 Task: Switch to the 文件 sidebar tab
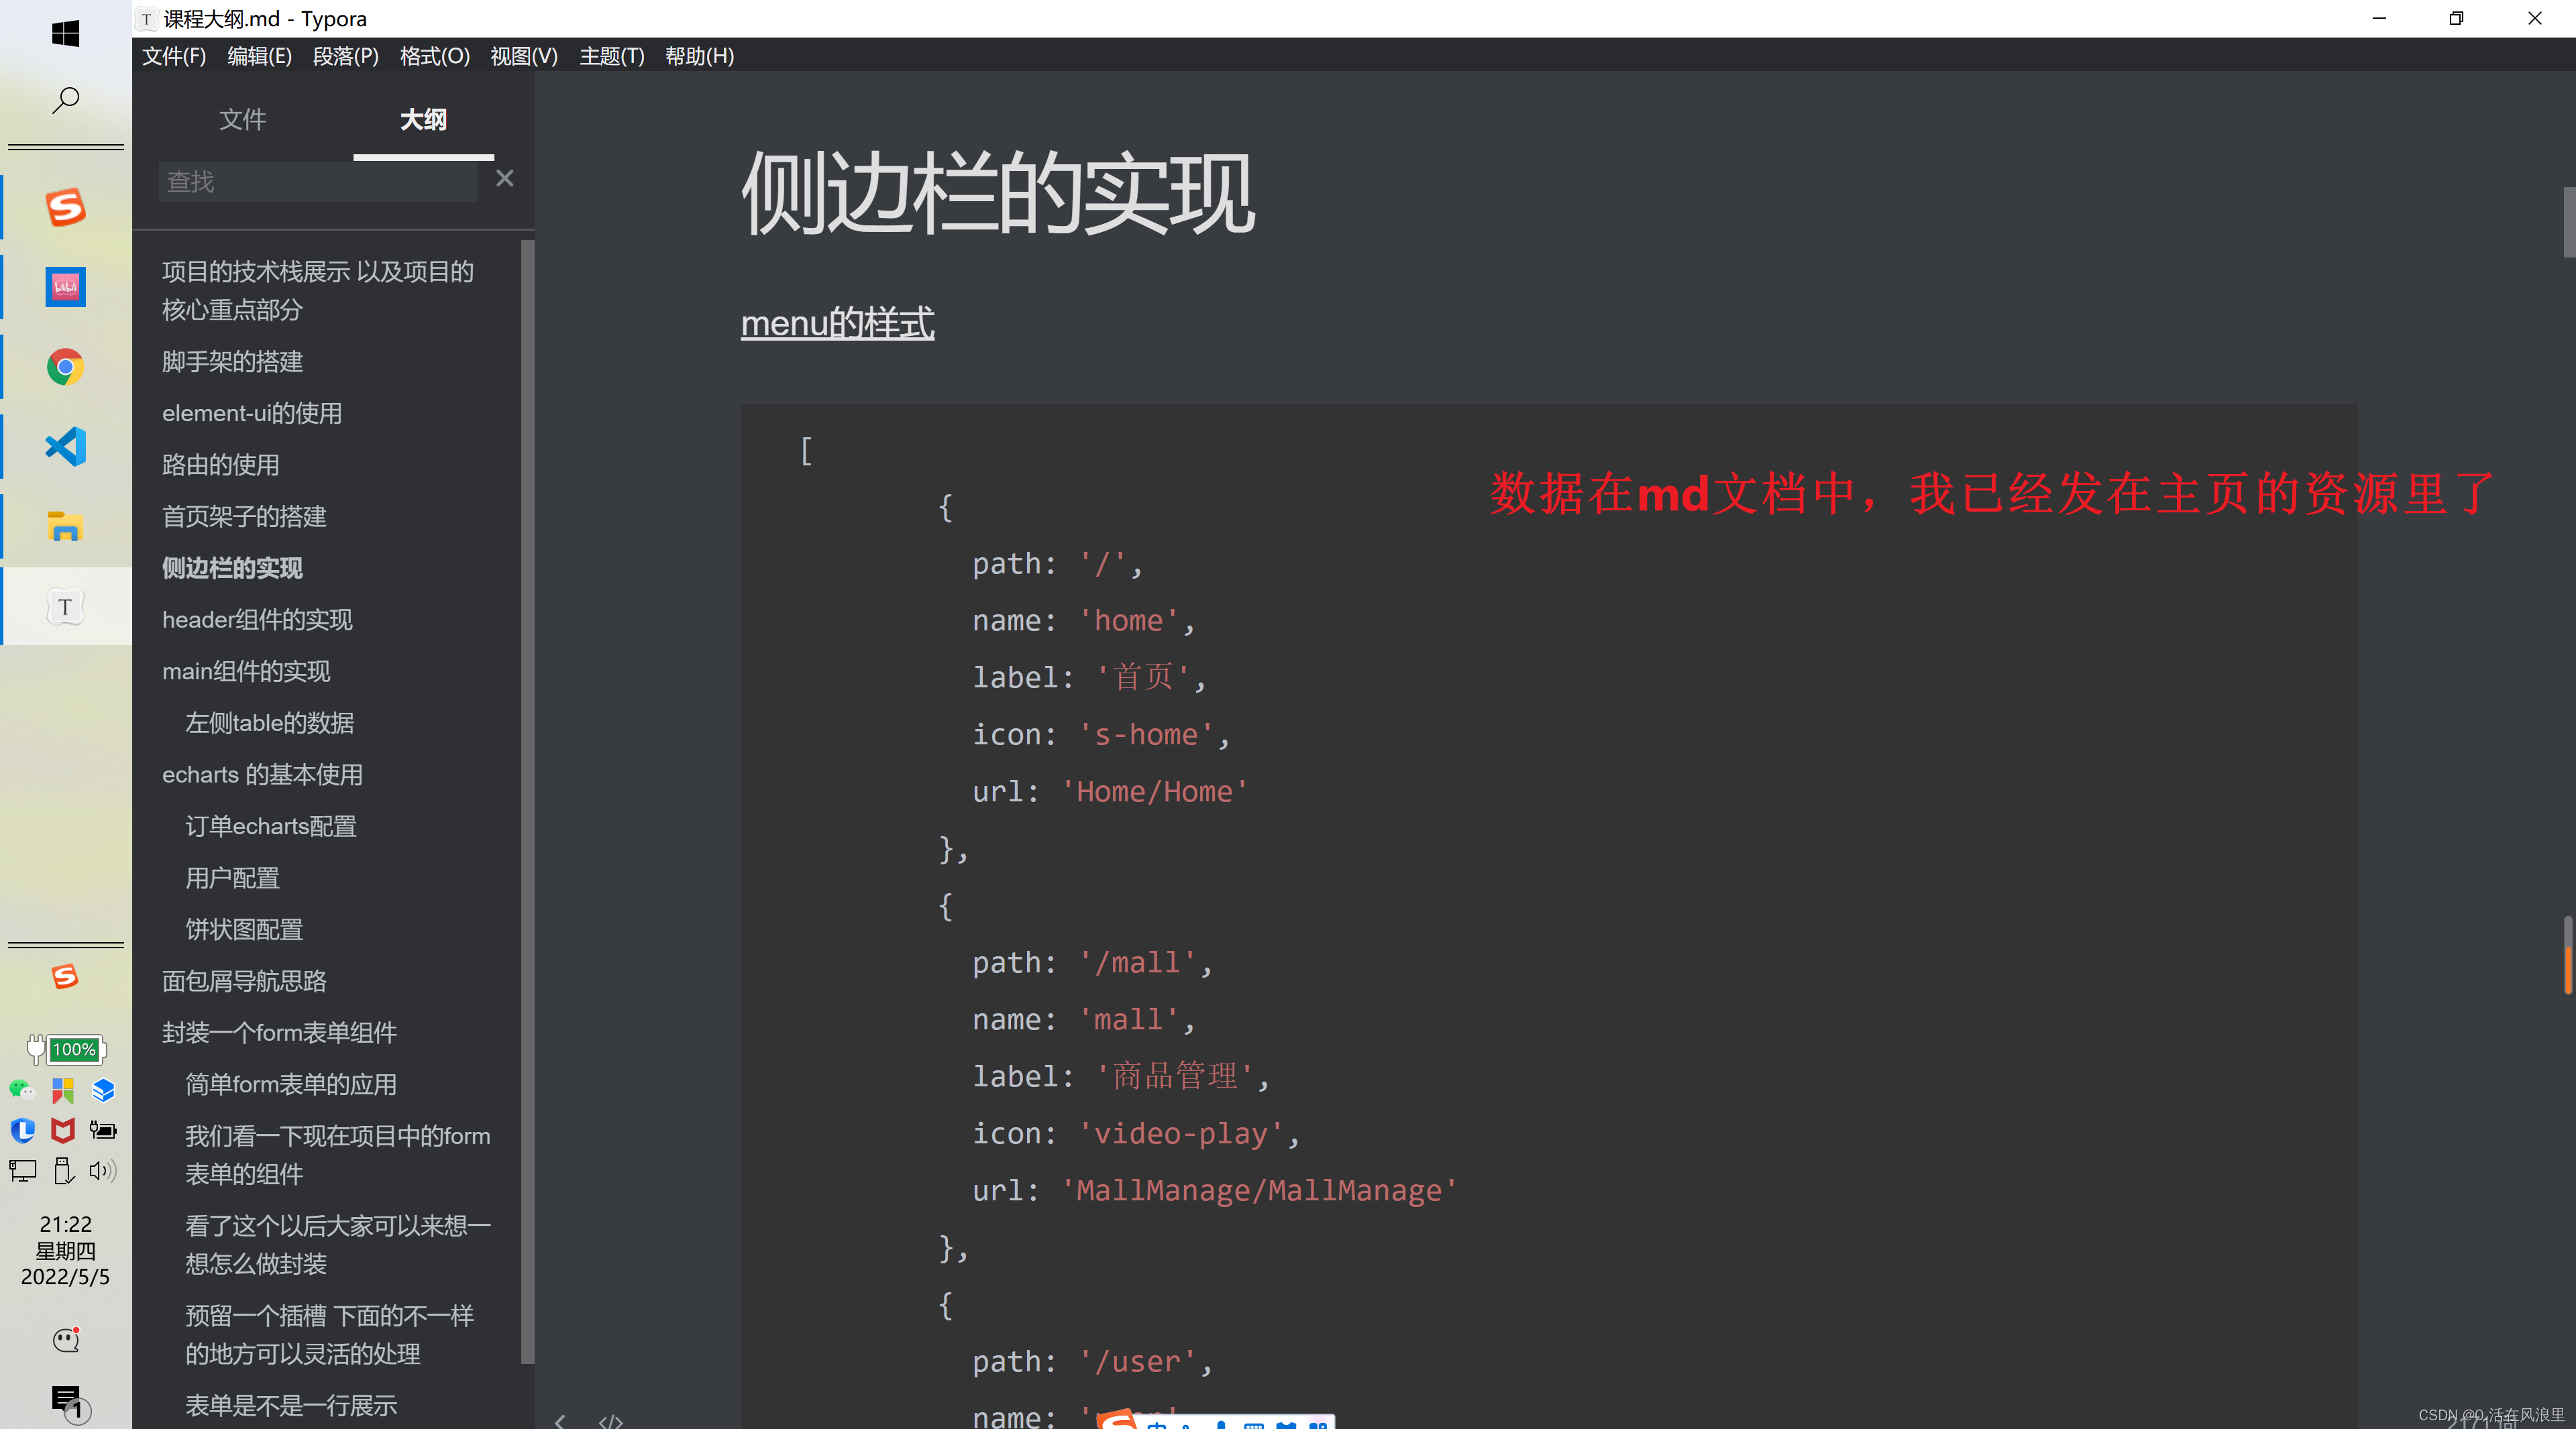click(x=243, y=119)
